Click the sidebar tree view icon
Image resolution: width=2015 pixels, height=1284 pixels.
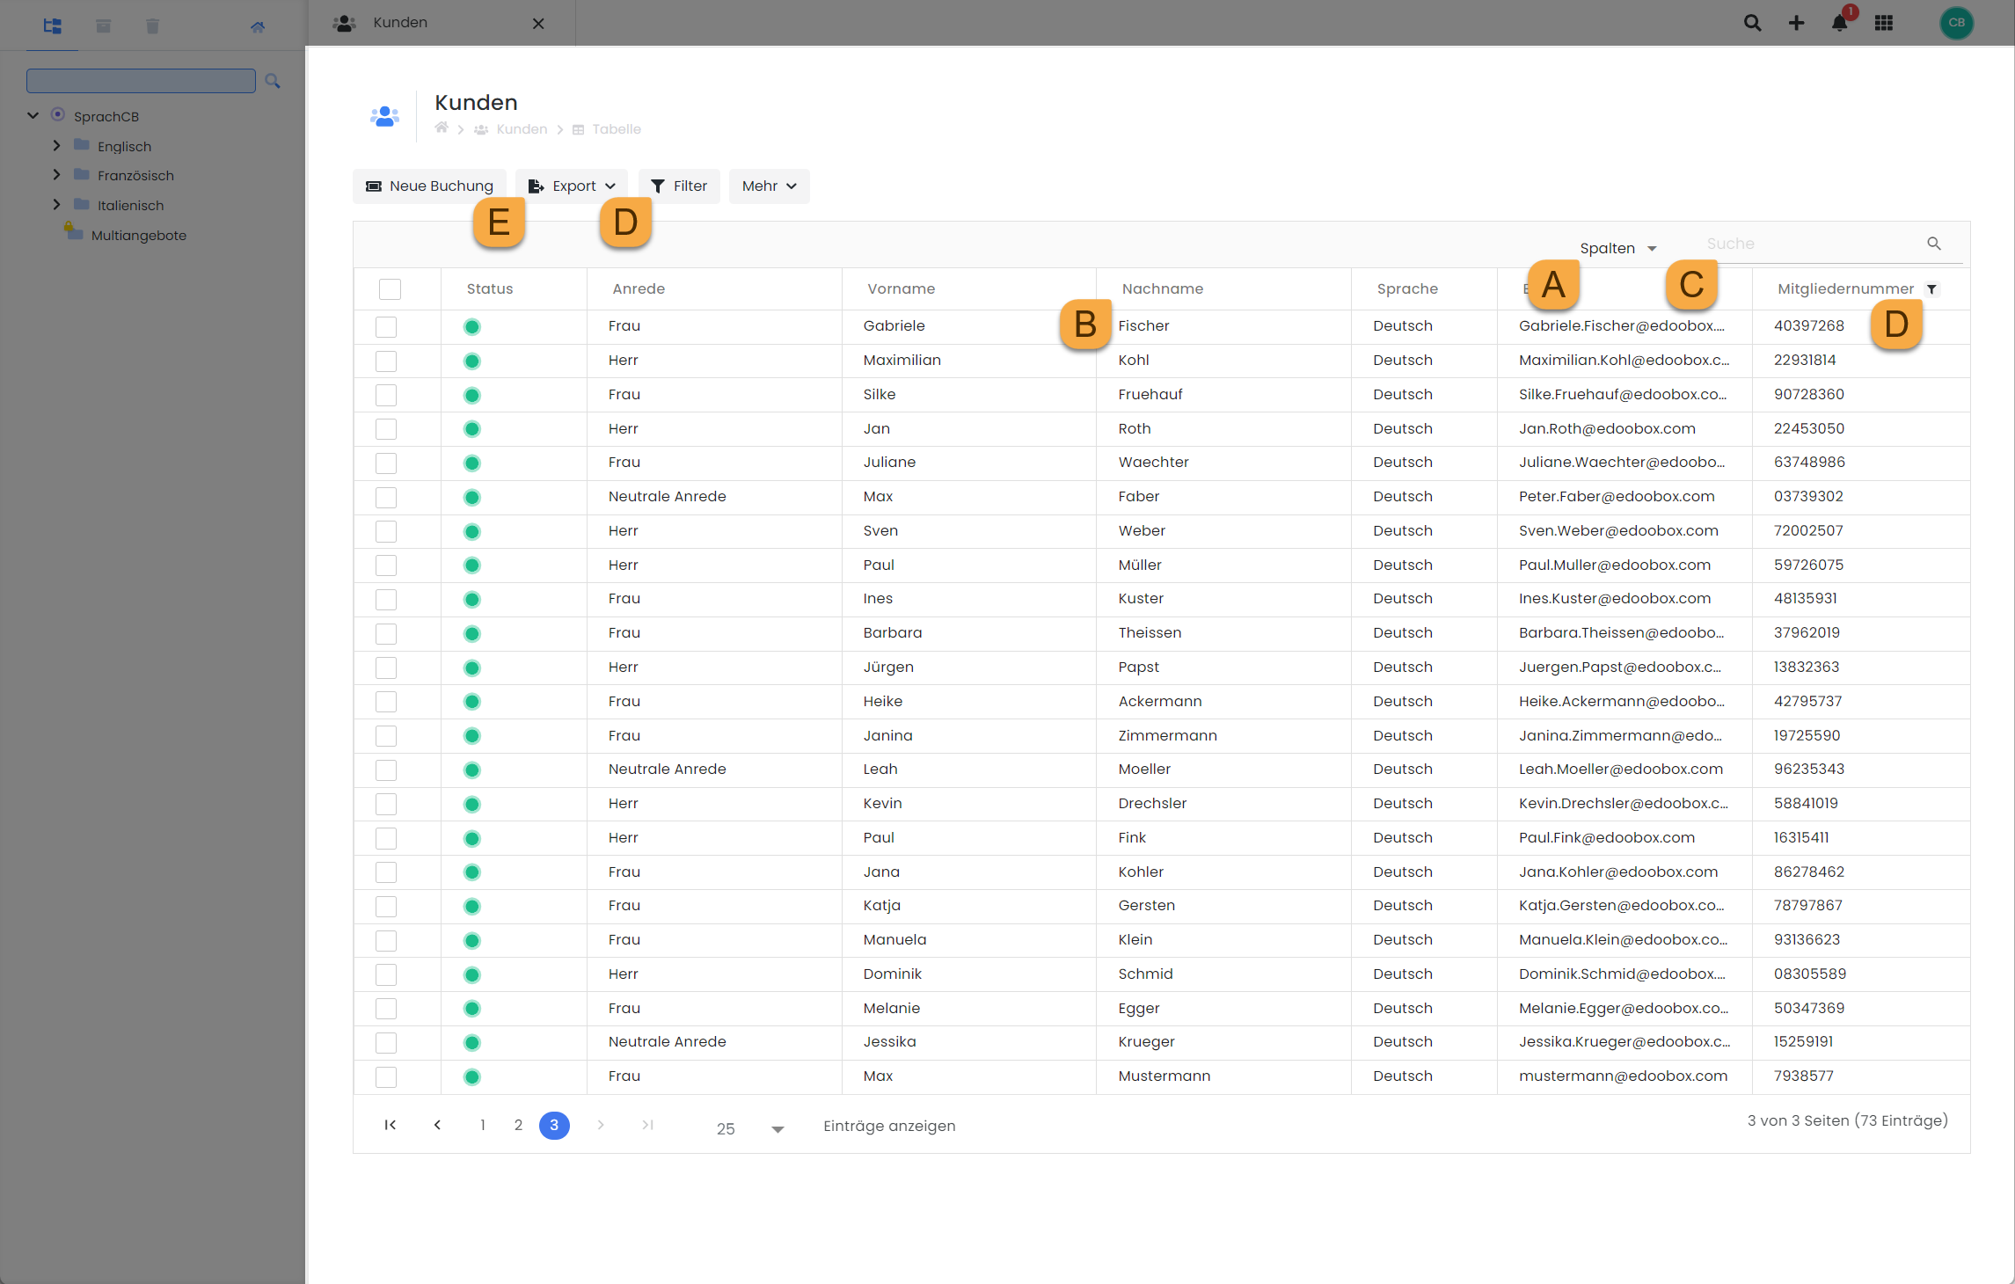(53, 26)
